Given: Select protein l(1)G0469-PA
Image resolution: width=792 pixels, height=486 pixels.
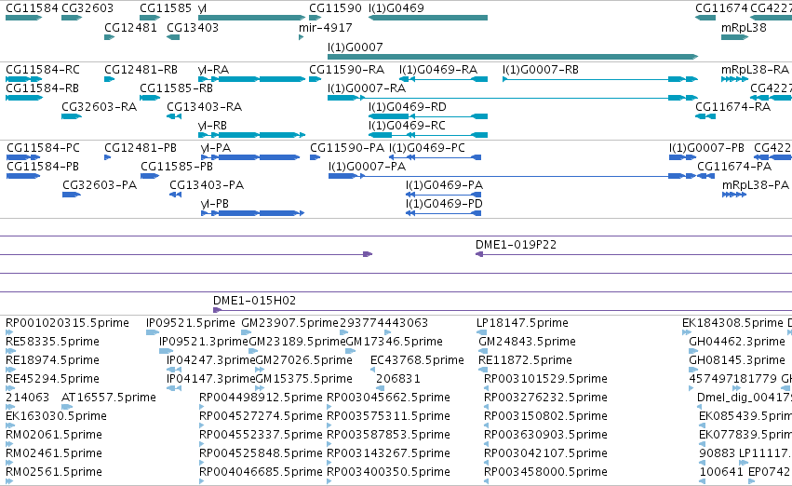Looking at the screenshot, I should click(444, 195).
